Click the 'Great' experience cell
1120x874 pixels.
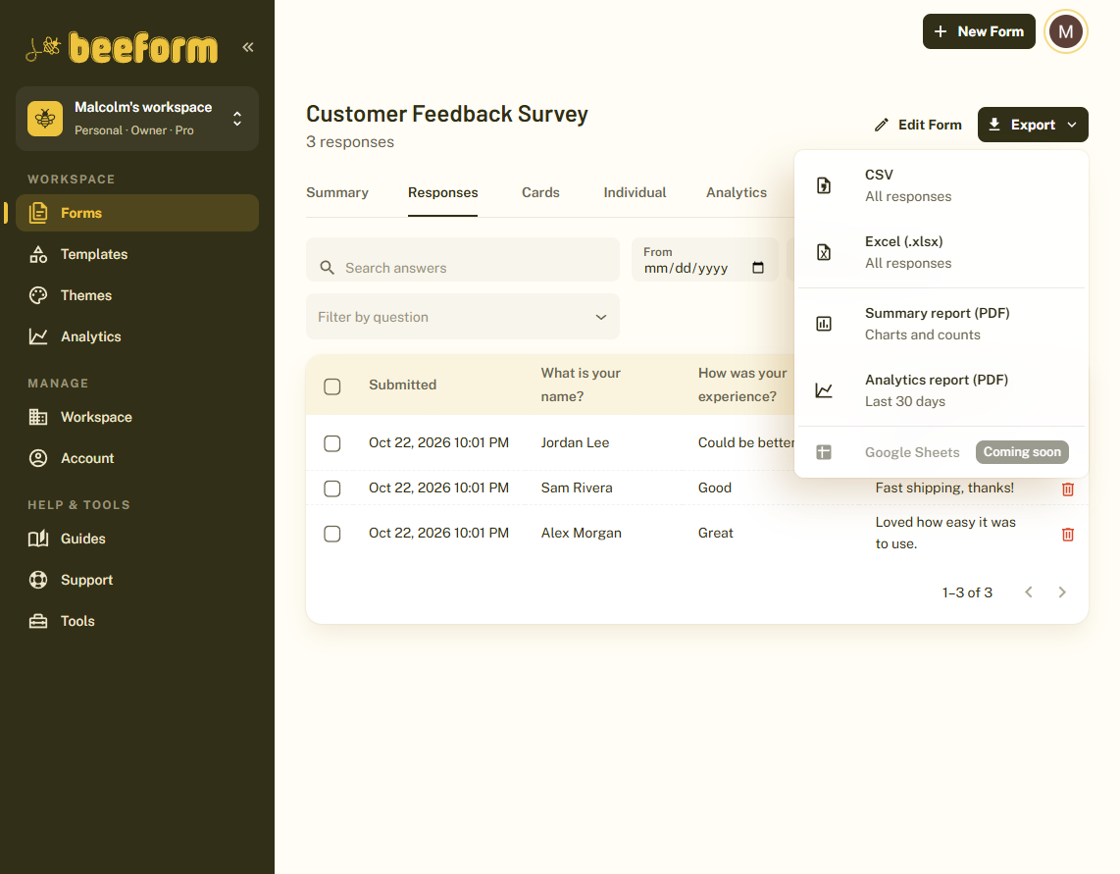pos(715,533)
